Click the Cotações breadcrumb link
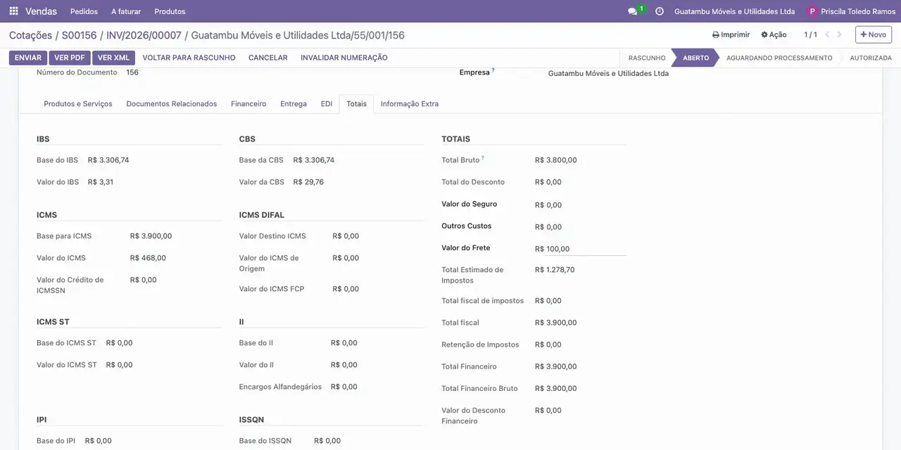 [x=30, y=35]
